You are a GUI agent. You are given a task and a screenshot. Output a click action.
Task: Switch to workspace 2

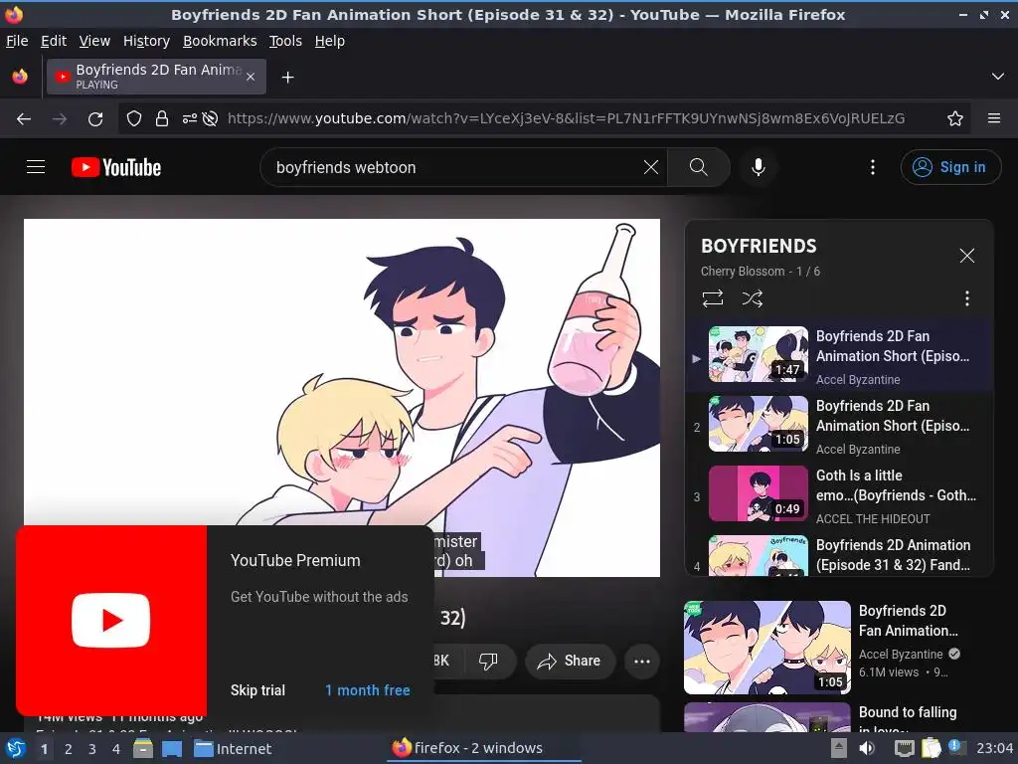(69, 749)
